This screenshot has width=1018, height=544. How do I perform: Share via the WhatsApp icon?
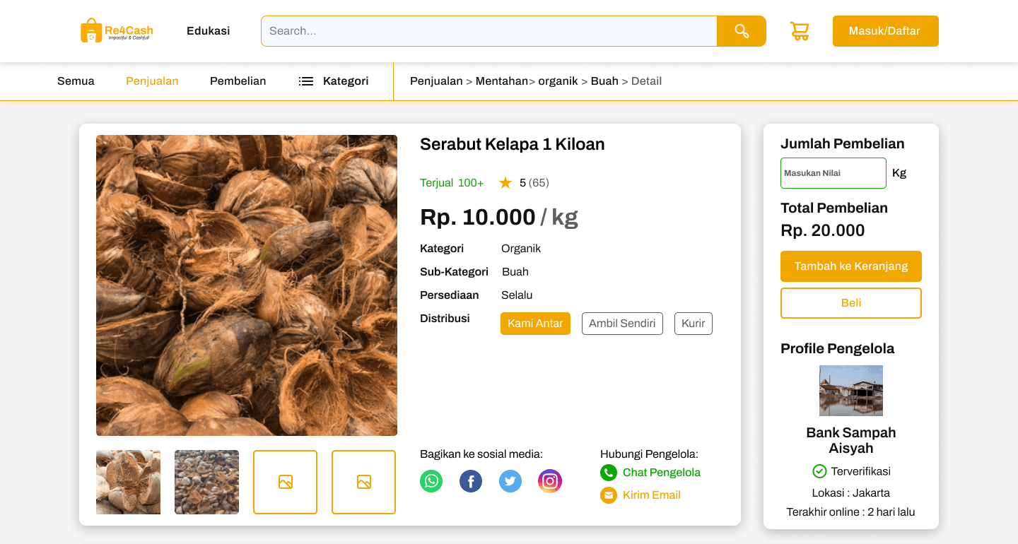[x=431, y=481]
